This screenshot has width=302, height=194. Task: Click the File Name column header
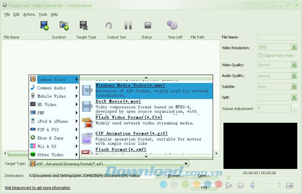click(x=24, y=37)
